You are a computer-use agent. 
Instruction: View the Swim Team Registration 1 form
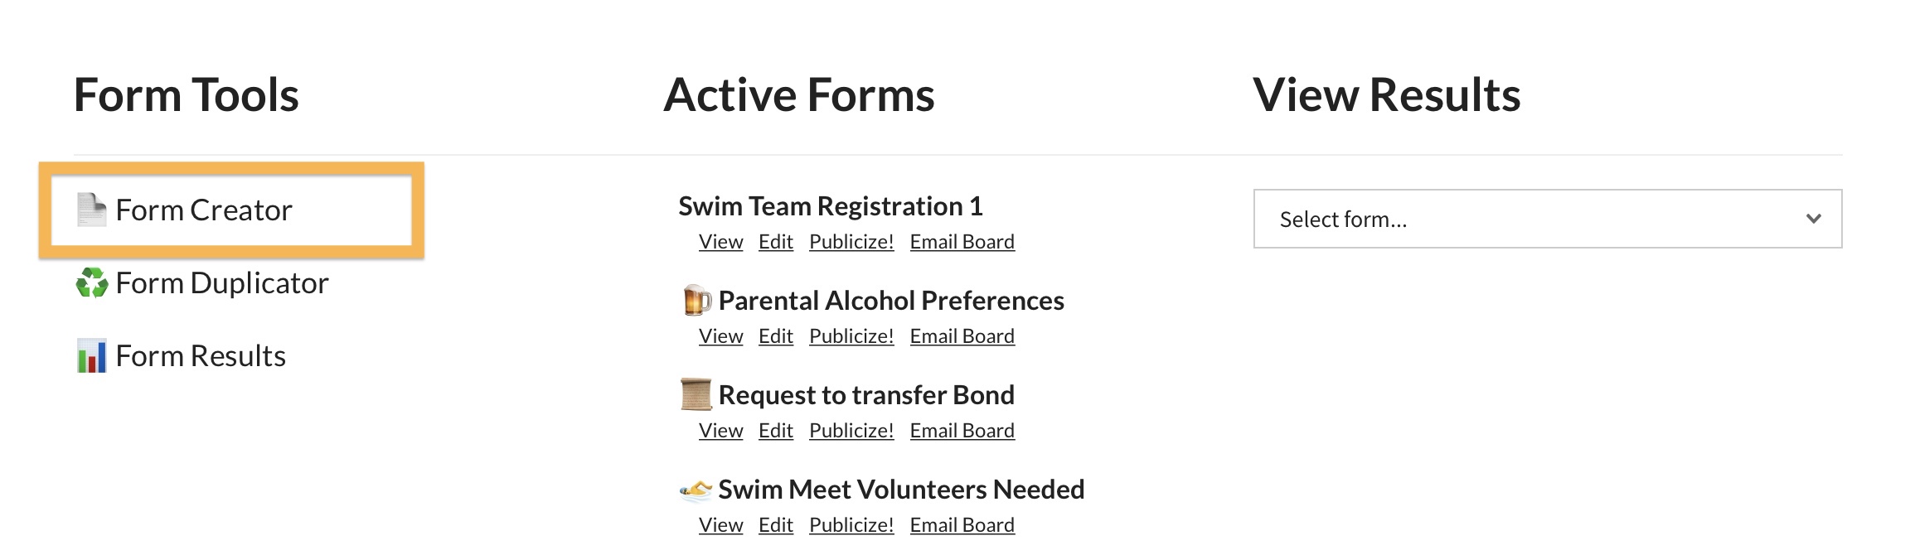point(720,242)
